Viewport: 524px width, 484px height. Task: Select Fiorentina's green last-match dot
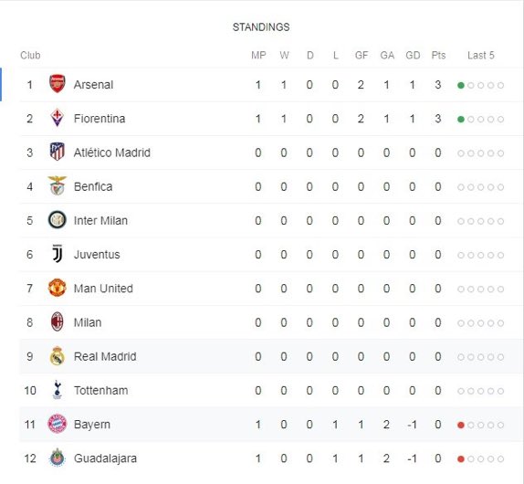coord(461,120)
